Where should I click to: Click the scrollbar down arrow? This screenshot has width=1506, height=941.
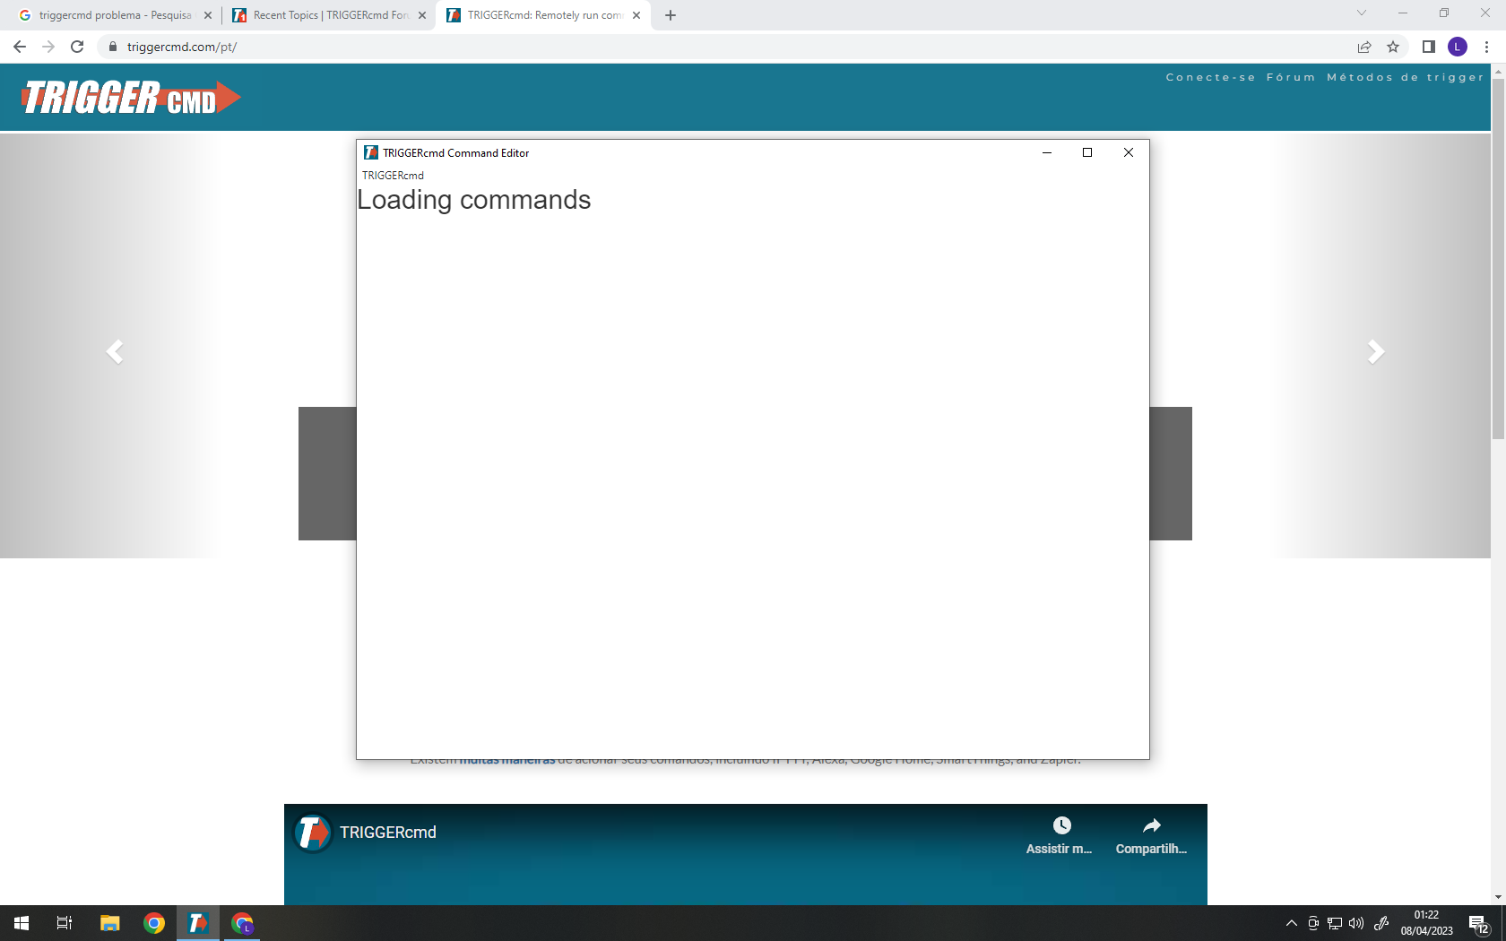coord(1498,897)
